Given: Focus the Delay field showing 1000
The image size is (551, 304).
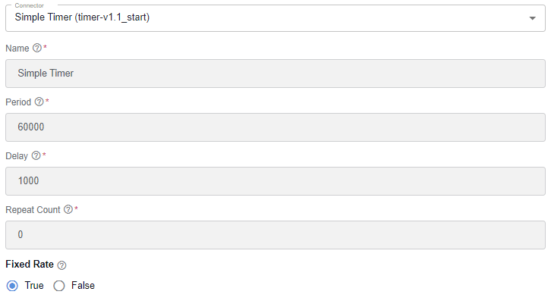Looking at the screenshot, I should (x=275, y=181).
